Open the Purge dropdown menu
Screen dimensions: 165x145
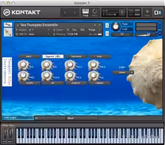click(x=94, y=30)
